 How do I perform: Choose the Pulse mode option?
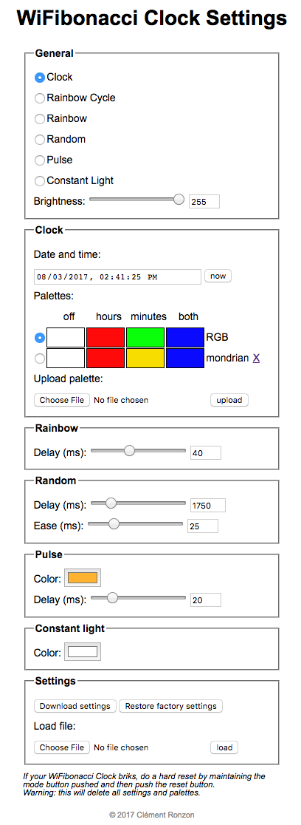39,160
